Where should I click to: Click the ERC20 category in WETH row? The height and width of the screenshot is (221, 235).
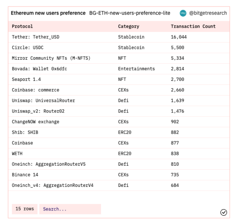coord(125,154)
